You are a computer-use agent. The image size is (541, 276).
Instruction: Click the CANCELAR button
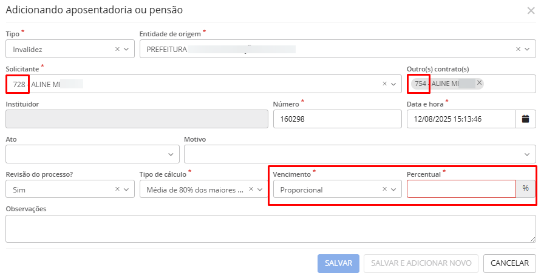pyautogui.click(x=509, y=263)
